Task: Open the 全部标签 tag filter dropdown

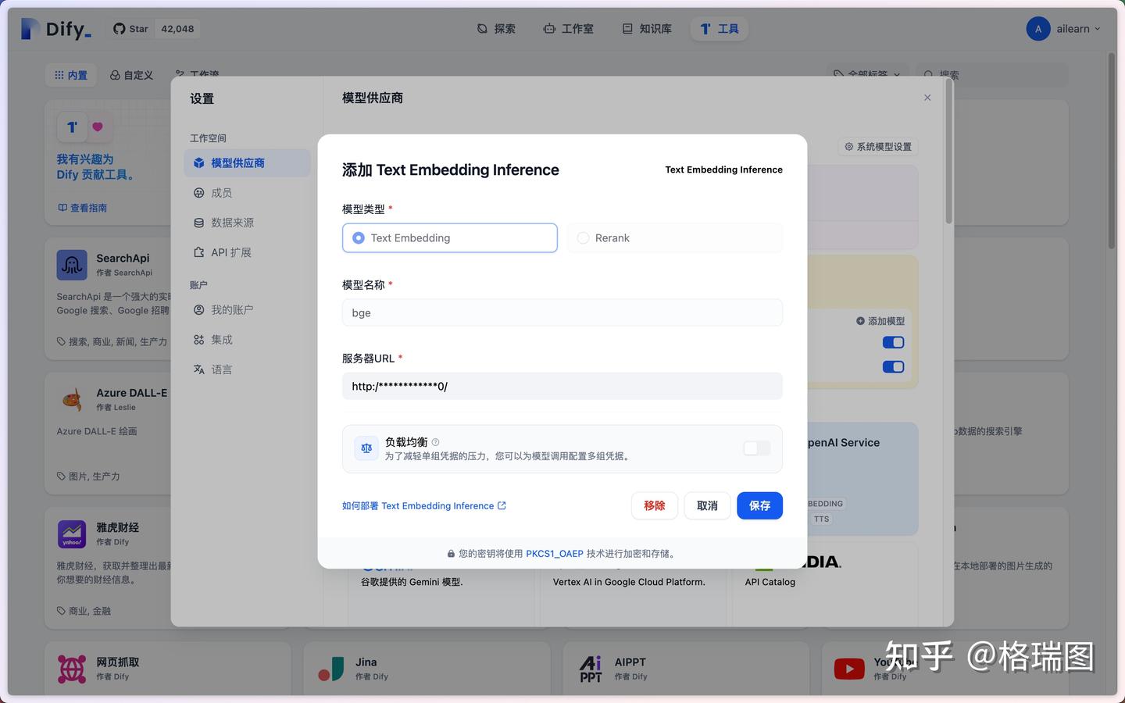Action: [867, 74]
